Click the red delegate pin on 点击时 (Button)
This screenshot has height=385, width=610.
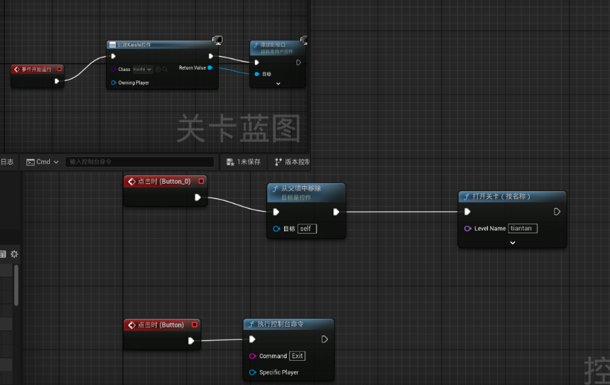point(194,325)
